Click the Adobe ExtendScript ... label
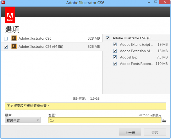 coord(137,44)
